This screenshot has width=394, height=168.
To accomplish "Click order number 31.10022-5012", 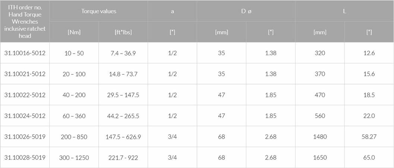I will (25, 95).
